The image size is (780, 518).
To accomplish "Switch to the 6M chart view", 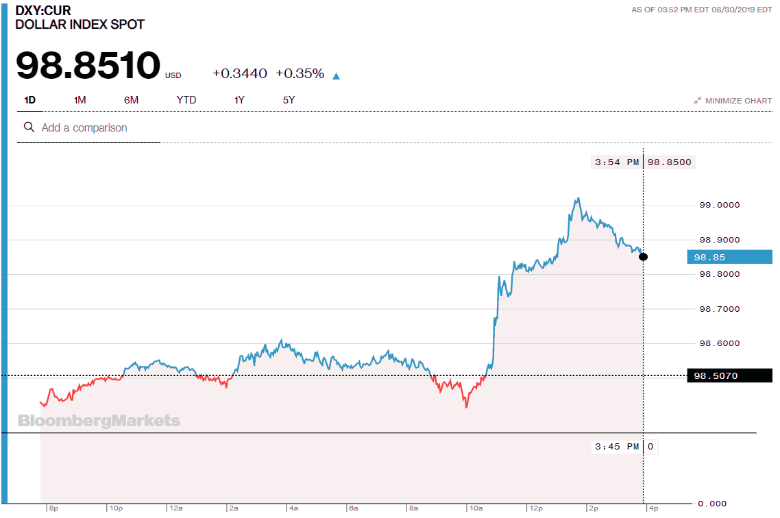I will click(130, 99).
